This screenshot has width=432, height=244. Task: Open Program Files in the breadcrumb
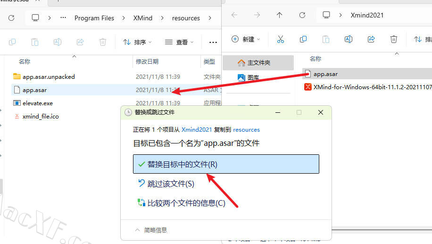tap(94, 18)
